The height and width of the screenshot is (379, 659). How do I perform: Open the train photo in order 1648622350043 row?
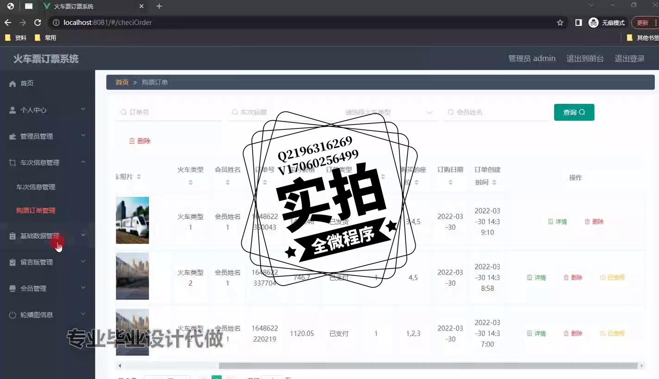click(x=132, y=220)
